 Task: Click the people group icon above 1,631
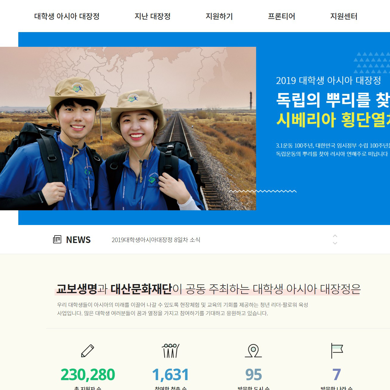(x=170, y=350)
